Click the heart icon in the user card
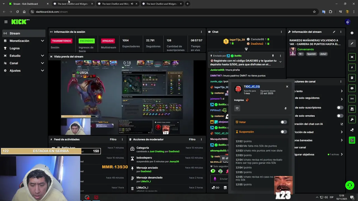The width and height of the screenshot is (358, 201). 237,108
